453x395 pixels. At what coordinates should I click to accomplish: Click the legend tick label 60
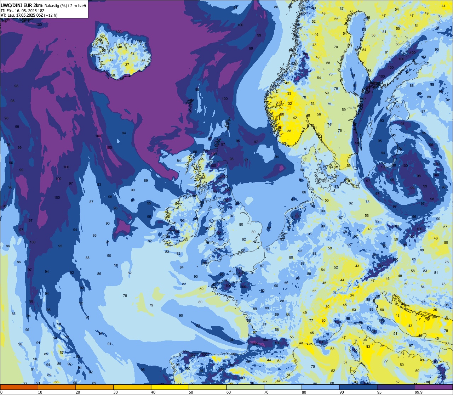(x=229, y=392)
